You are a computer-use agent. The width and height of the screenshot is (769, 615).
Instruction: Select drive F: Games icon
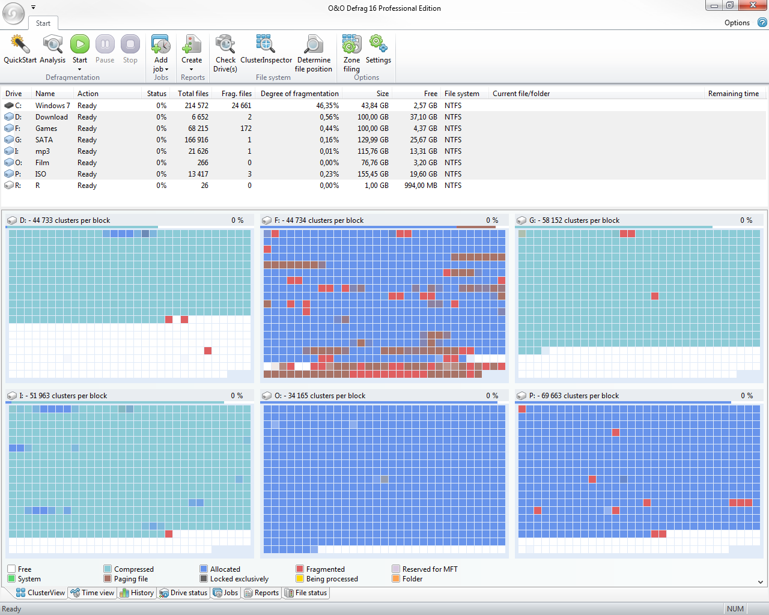click(x=9, y=129)
